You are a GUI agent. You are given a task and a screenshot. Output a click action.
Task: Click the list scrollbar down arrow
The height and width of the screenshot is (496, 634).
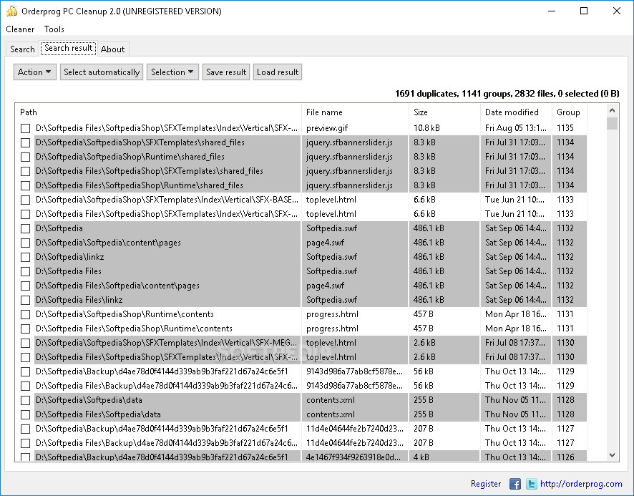(x=612, y=455)
